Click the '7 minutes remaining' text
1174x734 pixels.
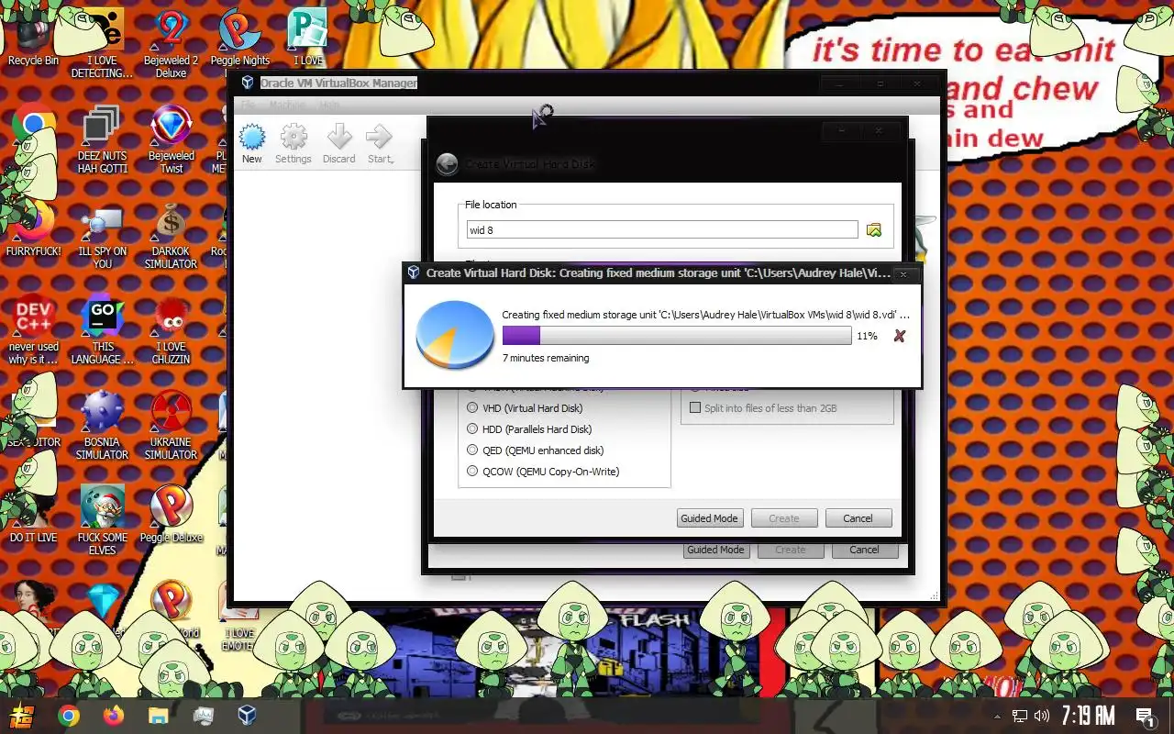coord(546,358)
